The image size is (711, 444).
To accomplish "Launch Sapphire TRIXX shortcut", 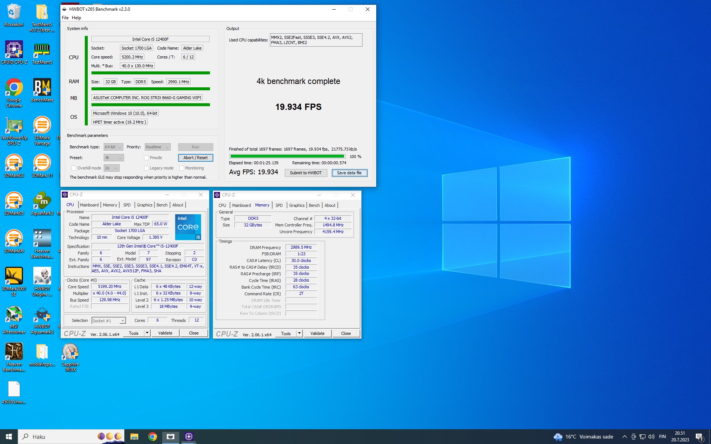I will coord(70,357).
